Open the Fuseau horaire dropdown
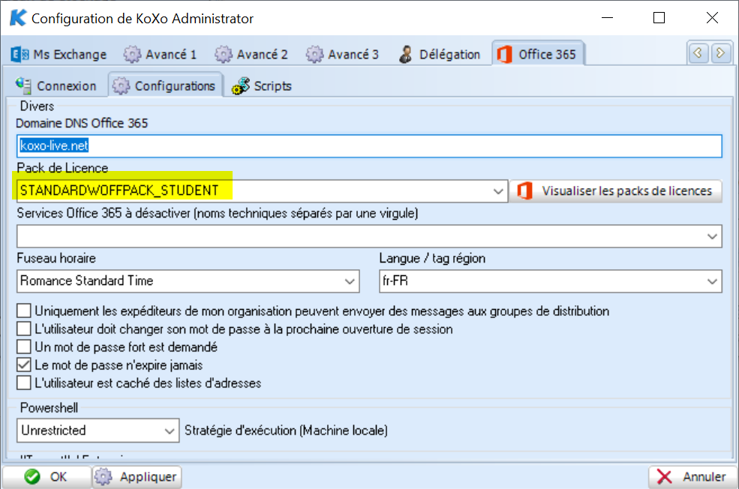 pyautogui.click(x=349, y=281)
